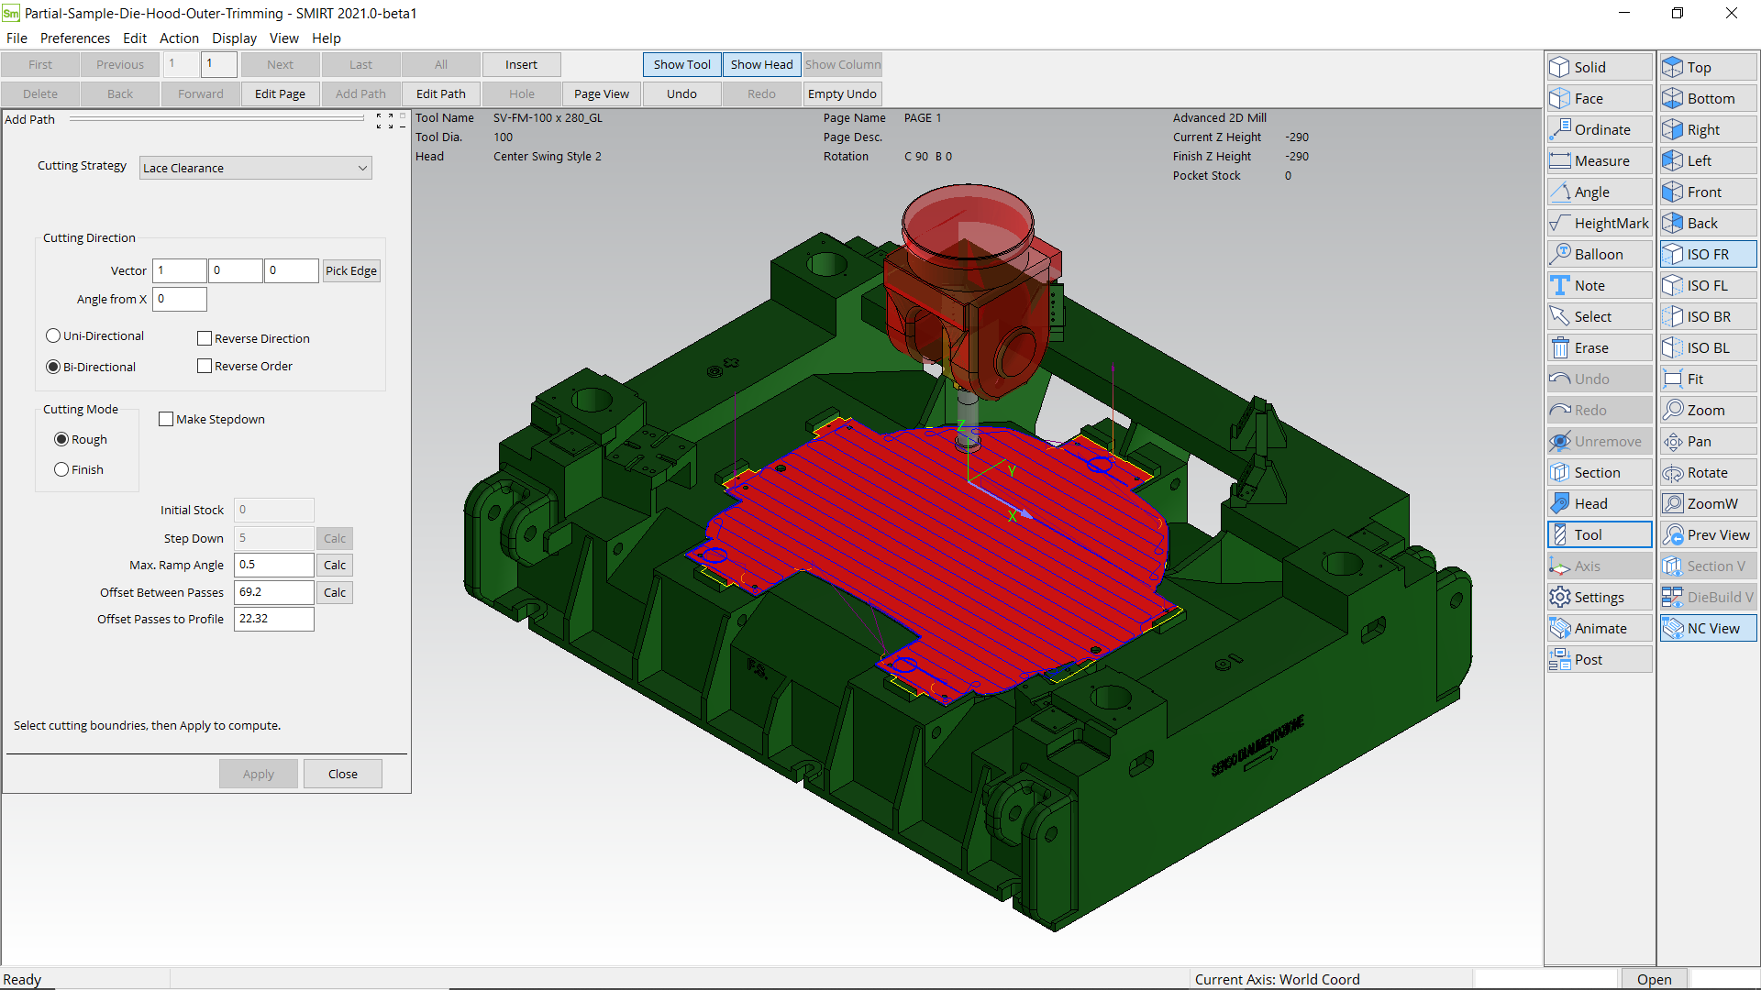Activate the HeightMark tool

coord(1600,224)
